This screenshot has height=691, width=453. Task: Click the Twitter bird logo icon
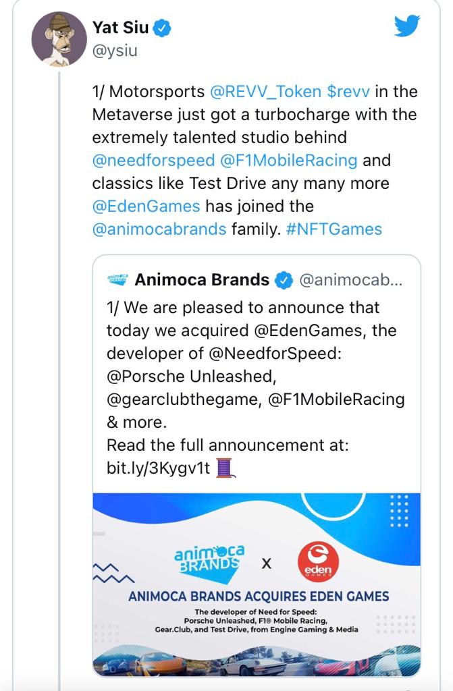[x=407, y=26]
